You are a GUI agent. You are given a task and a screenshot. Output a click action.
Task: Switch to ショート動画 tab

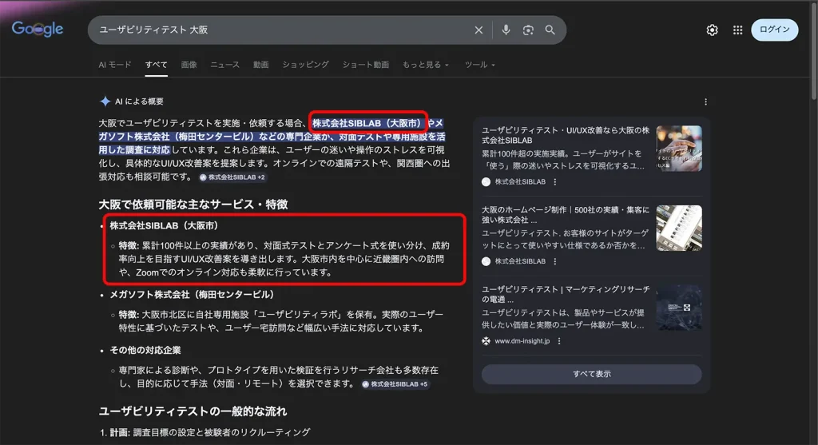pos(366,65)
